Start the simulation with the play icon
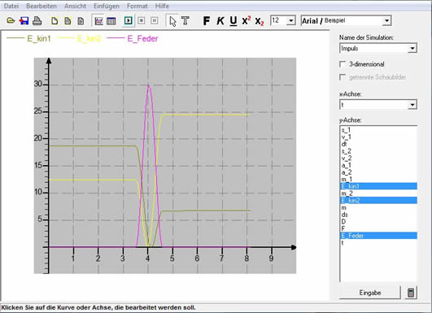This screenshot has width=432, height=313. click(128, 20)
